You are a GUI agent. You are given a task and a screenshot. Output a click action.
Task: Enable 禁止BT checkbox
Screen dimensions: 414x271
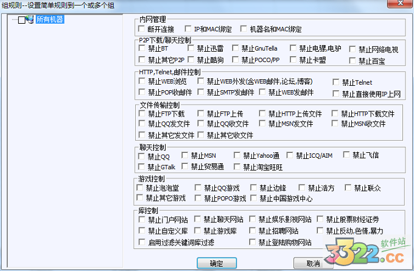[x=142, y=48]
